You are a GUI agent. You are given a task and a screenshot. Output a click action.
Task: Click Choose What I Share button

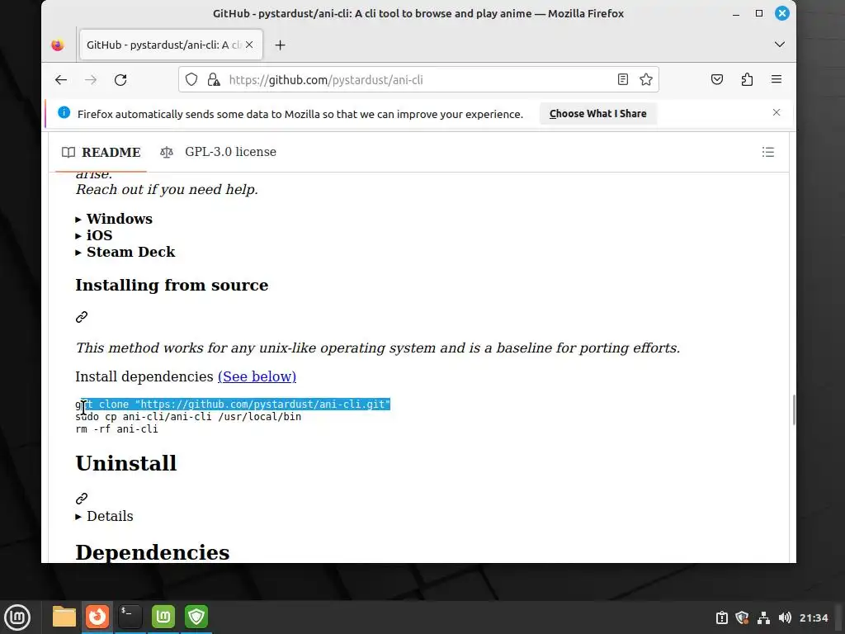597,114
